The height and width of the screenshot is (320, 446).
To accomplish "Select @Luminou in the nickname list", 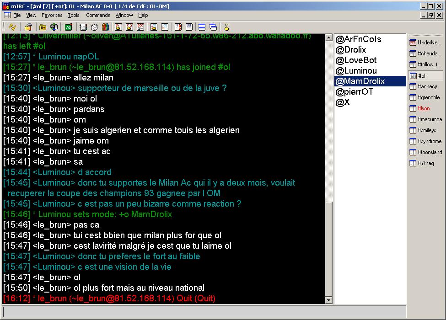I will coord(356,71).
